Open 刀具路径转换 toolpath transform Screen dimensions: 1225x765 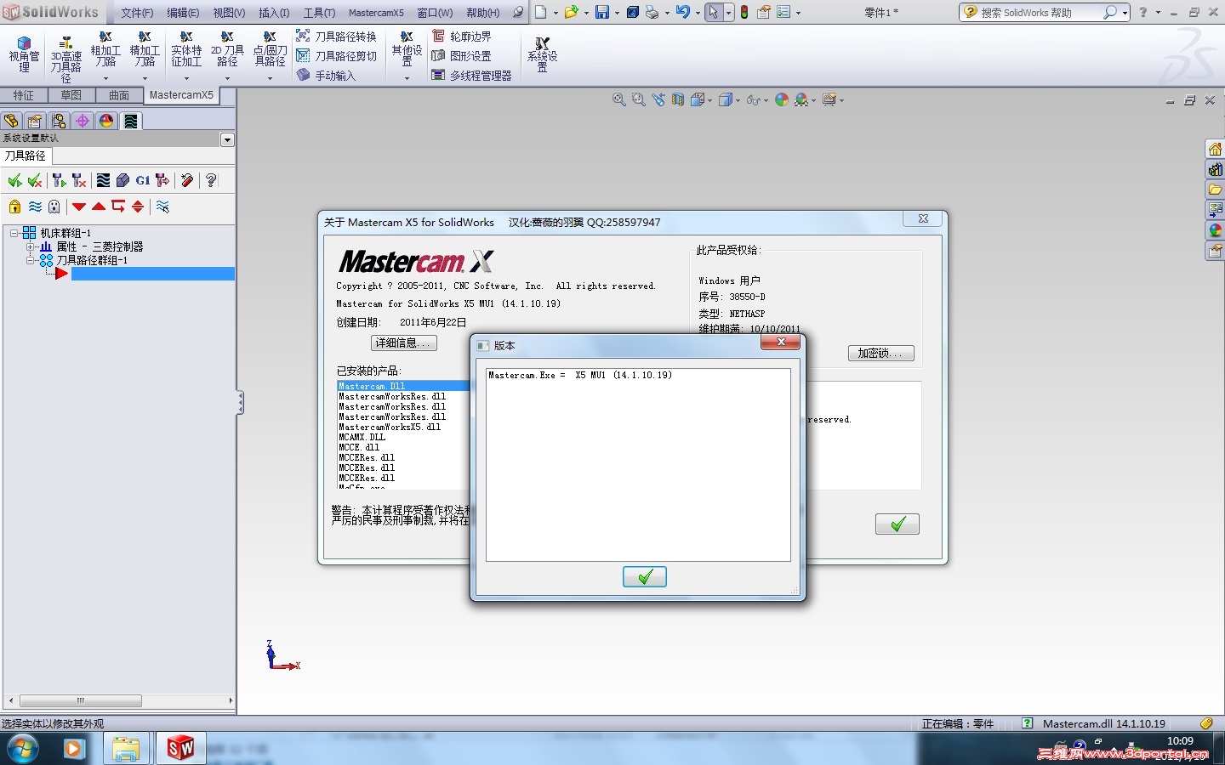point(336,37)
